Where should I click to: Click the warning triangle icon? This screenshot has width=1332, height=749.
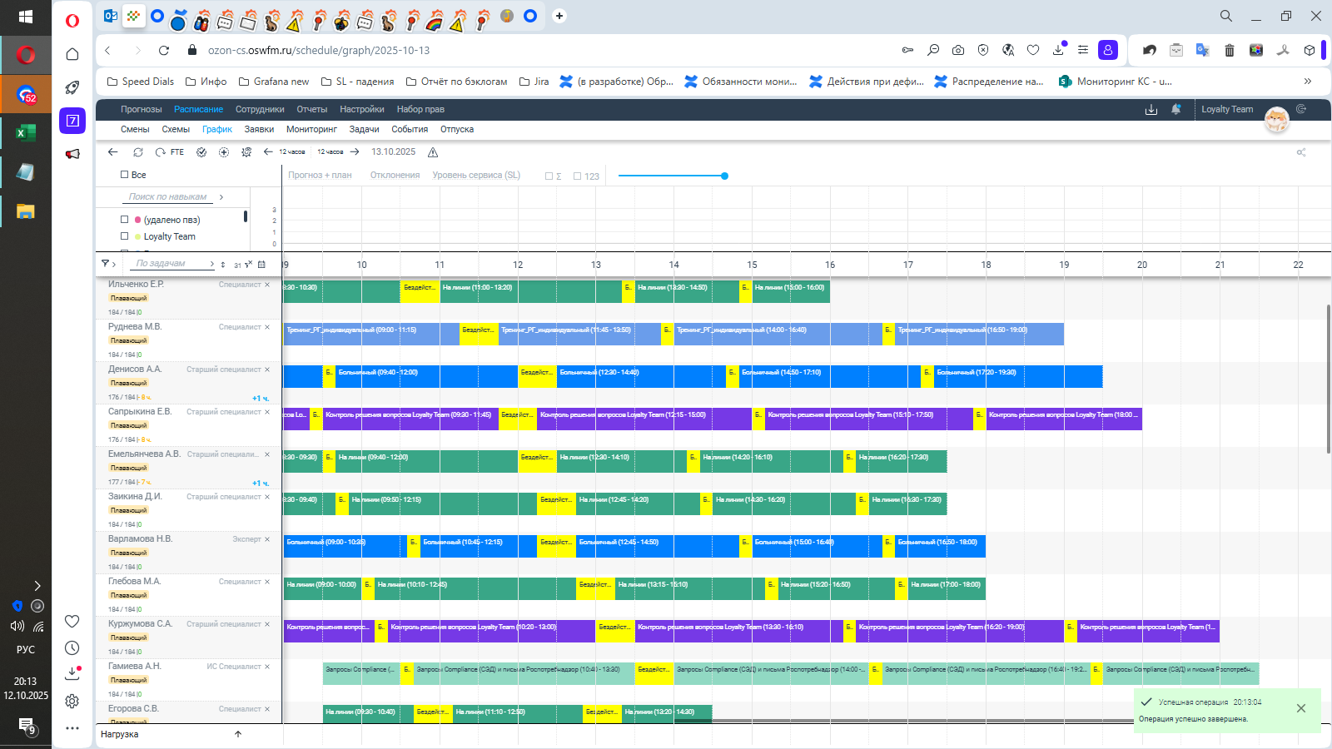433,152
